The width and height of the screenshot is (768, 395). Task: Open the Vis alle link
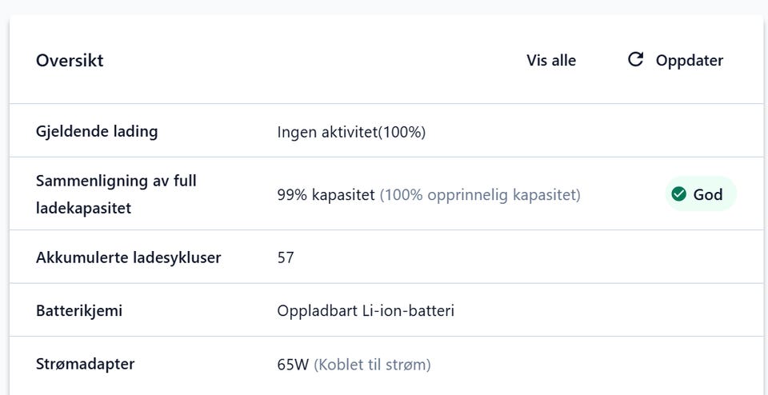tap(551, 61)
